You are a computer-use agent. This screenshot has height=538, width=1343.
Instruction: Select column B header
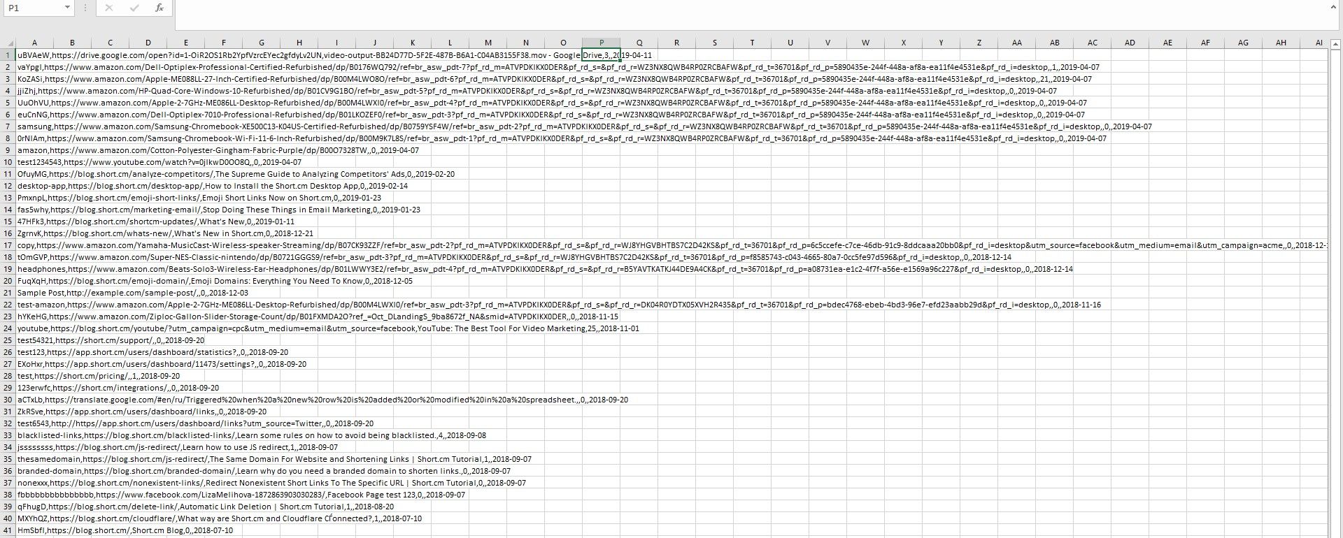tap(72, 43)
